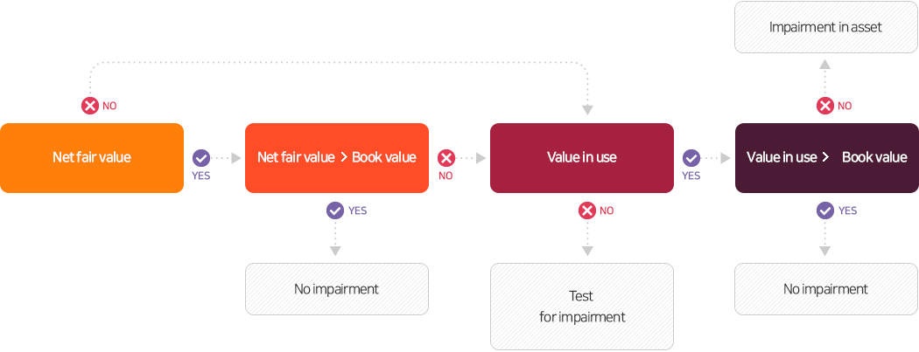Click the NO cross before Value in use
The height and width of the screenshot is (352, 919).
click(x=446, y=158)
